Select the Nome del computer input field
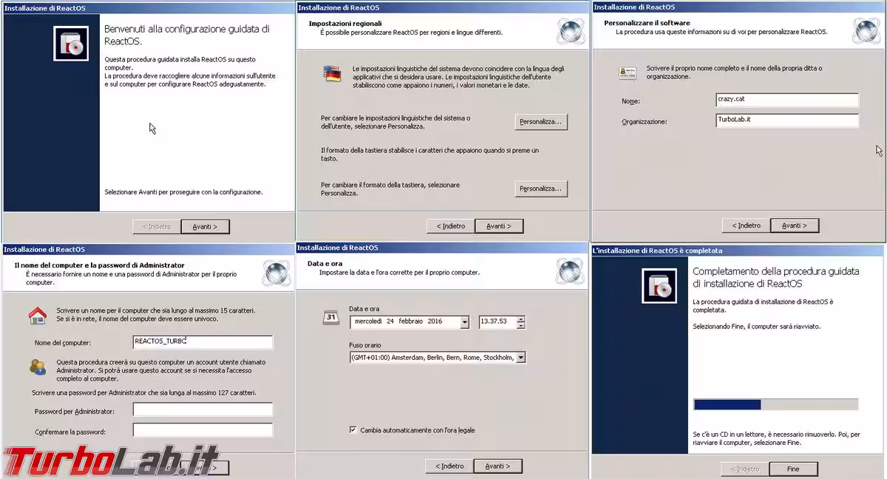The height and width of the screenshot is (479, 887). pos(201,342)
